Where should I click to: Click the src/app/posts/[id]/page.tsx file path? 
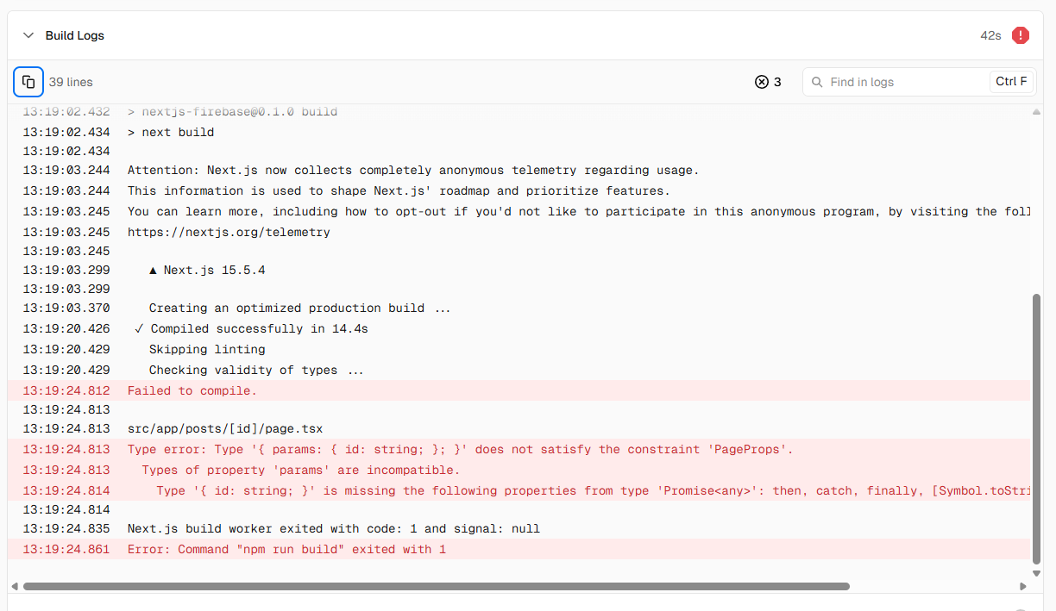point(225,428)
